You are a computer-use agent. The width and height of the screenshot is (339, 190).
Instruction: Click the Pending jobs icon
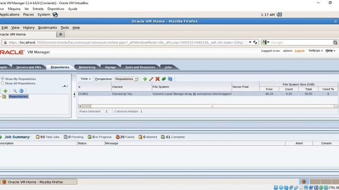66,137
